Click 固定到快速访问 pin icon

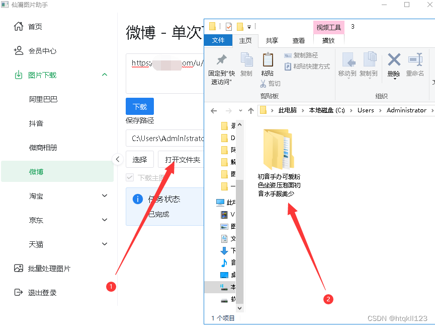coord(222,59)
